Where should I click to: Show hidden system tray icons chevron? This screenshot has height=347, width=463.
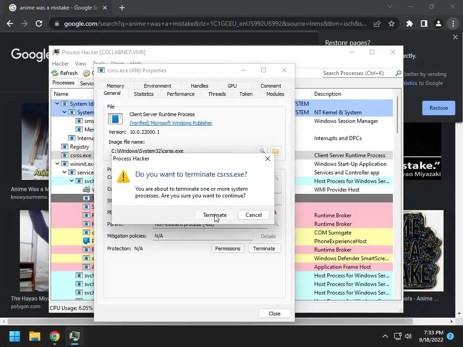[x=385, y=336]
